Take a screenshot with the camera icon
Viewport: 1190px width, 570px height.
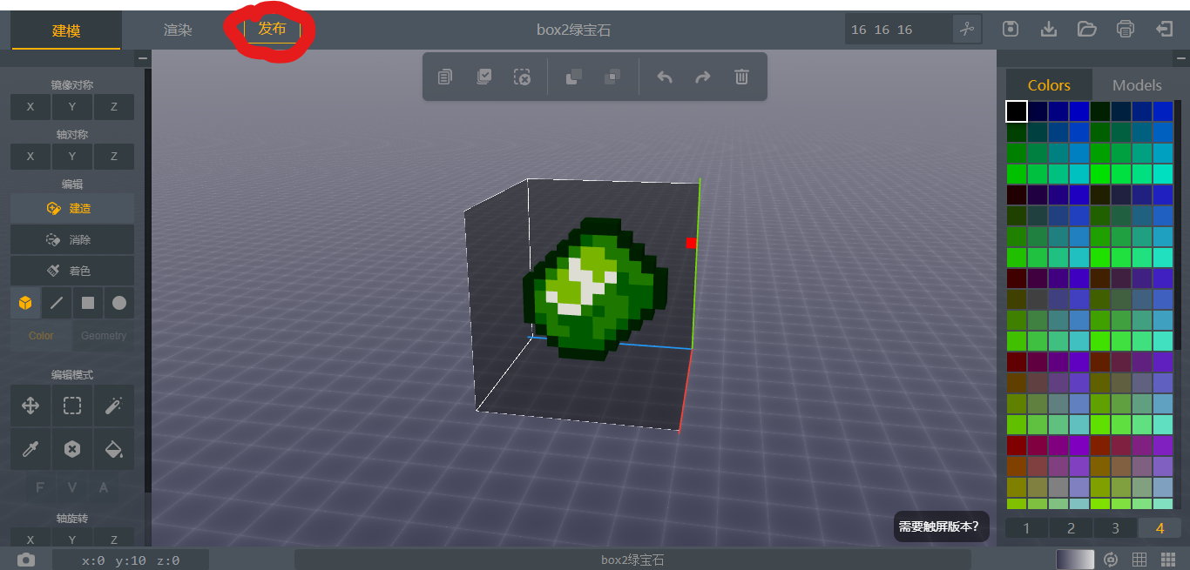26,560
